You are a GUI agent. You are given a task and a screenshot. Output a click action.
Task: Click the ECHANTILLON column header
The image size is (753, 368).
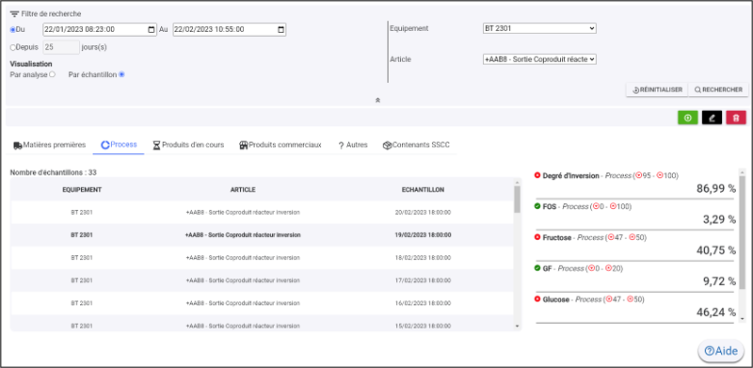[x=423, y=190]
